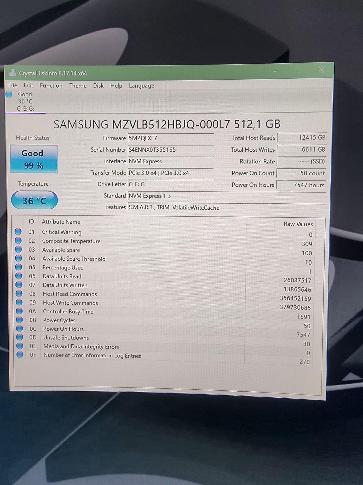The width and height of the screenshot is (363, 485).
Task: Click the Drive Letter field C: E: G:
Action: pos(170,184)
